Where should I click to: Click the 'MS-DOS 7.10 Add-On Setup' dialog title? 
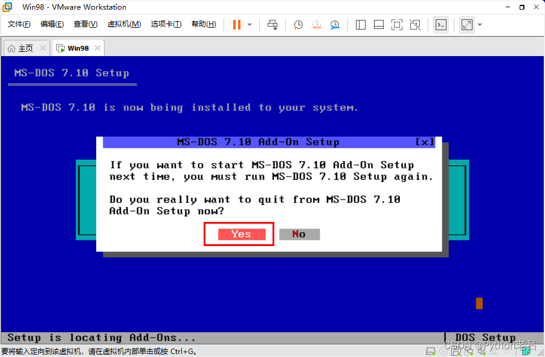(x=258, y=142)
